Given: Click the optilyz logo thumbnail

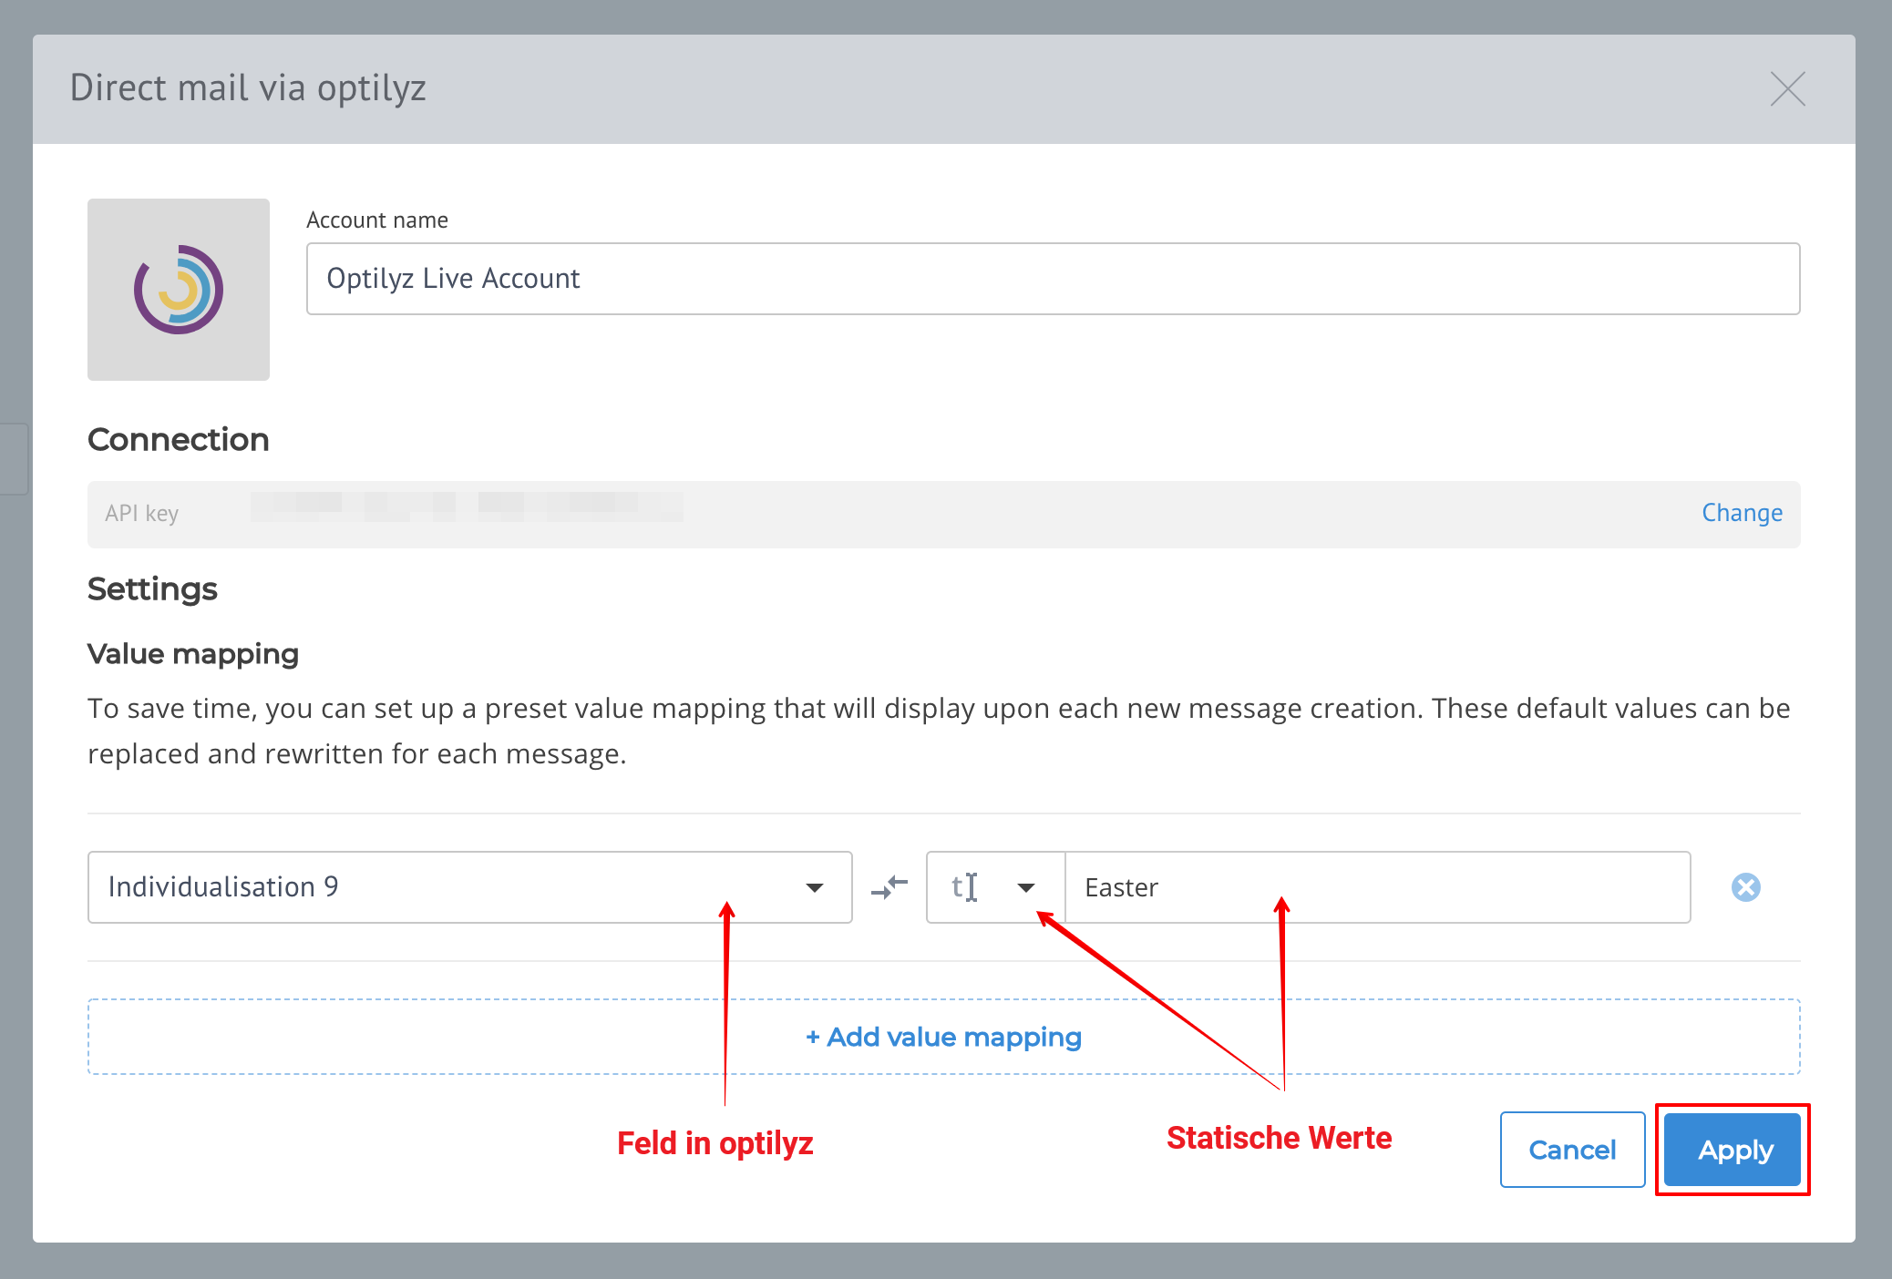Looking at the screenshot, I should [179, 290].
